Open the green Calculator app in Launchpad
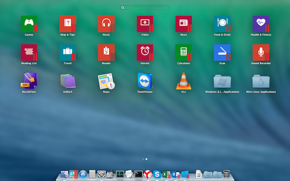This screenshot has width=290, height=181. point(184,52)
